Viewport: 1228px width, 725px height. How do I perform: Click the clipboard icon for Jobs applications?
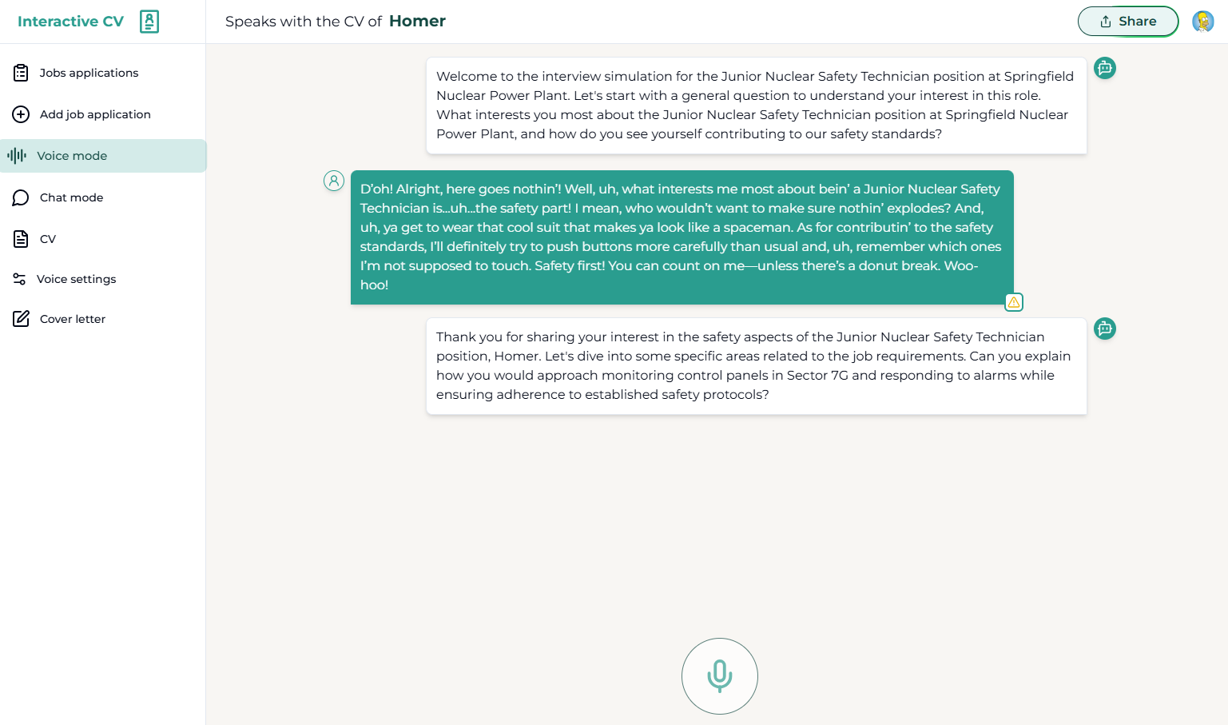(21, 73)
